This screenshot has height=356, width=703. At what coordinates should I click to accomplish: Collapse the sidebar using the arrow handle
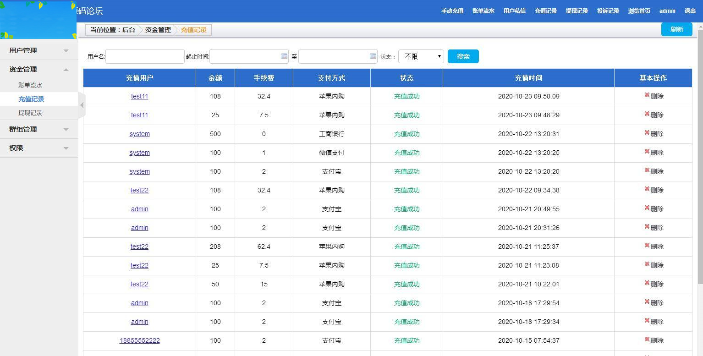pos(82,105)
